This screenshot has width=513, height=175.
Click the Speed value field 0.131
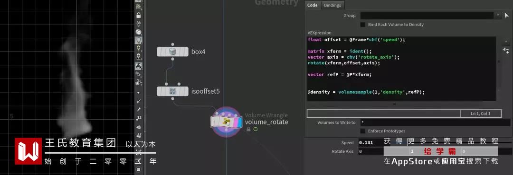pos(370,143)
